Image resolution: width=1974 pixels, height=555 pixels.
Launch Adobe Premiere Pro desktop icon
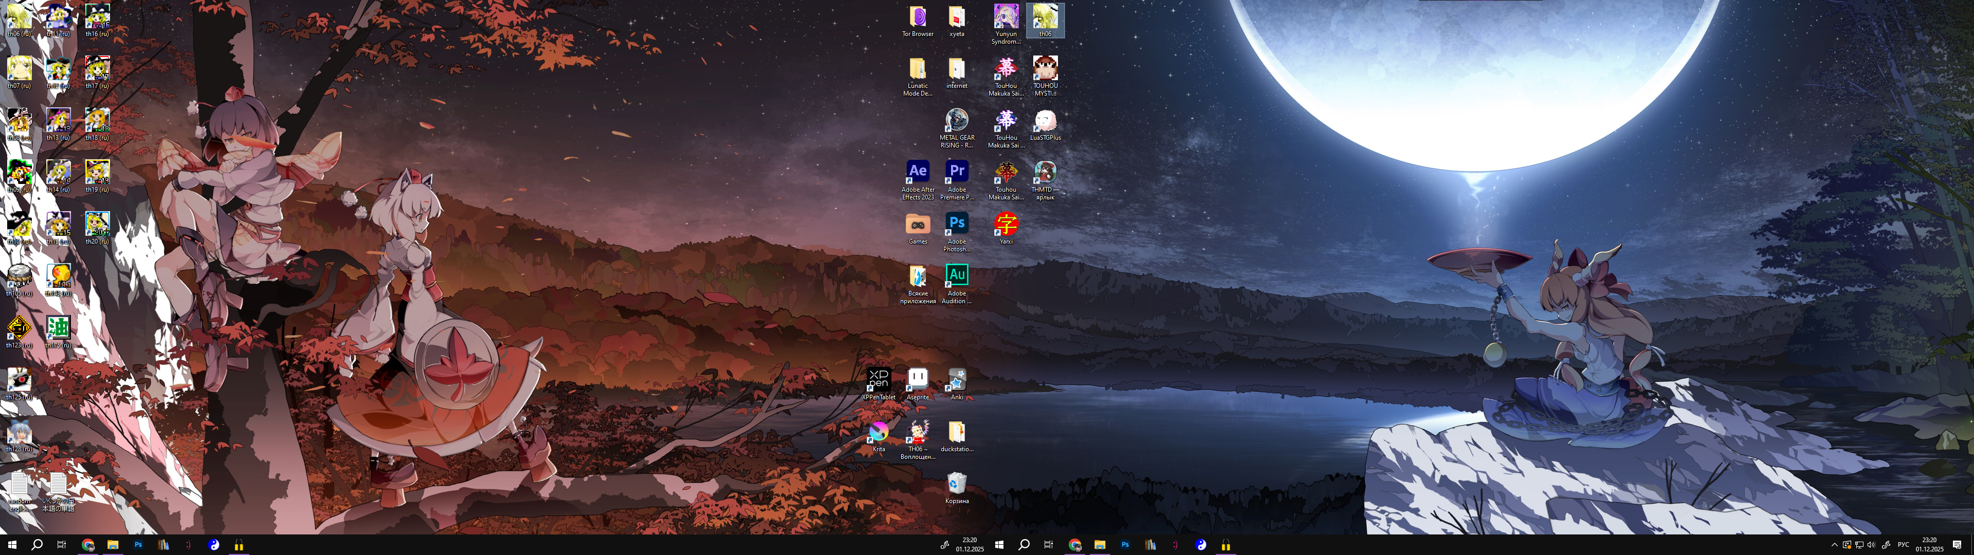pyautogui.click(x=956, y=172)
